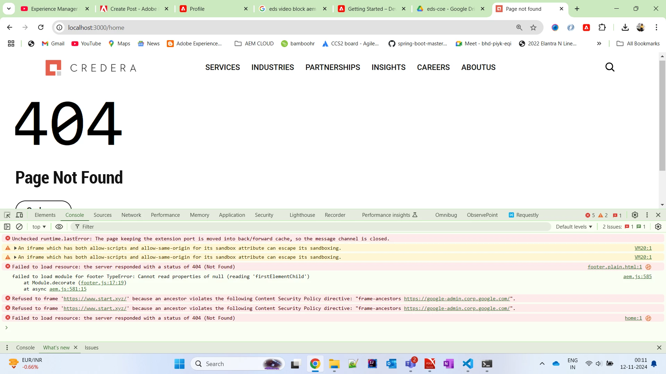Open console settings gear on the filter row
This screenshot has height=374, width=666.
point(658,227)
